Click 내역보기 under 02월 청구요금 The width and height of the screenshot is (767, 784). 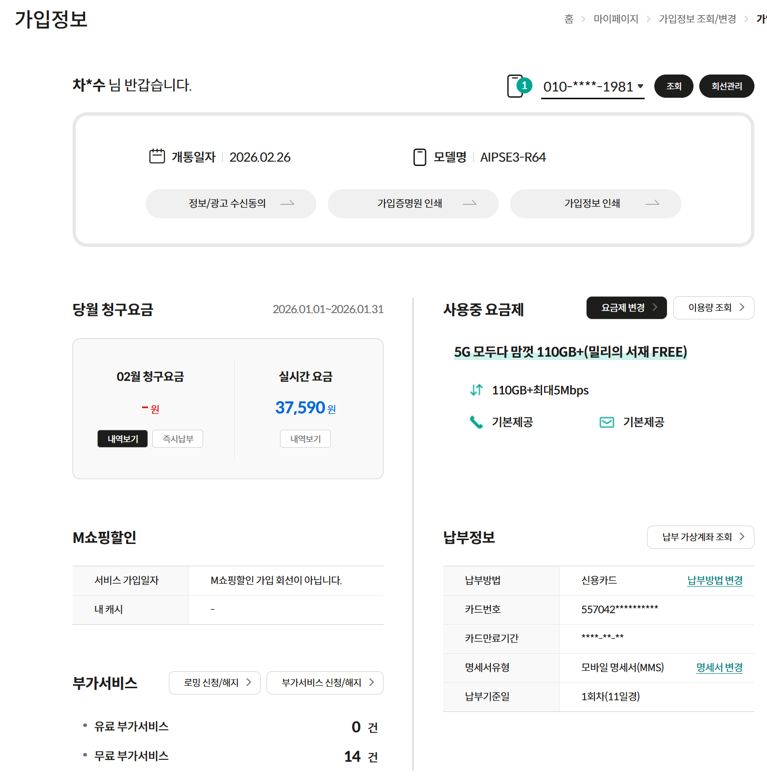pyautogui.click(x=122, y=439)
